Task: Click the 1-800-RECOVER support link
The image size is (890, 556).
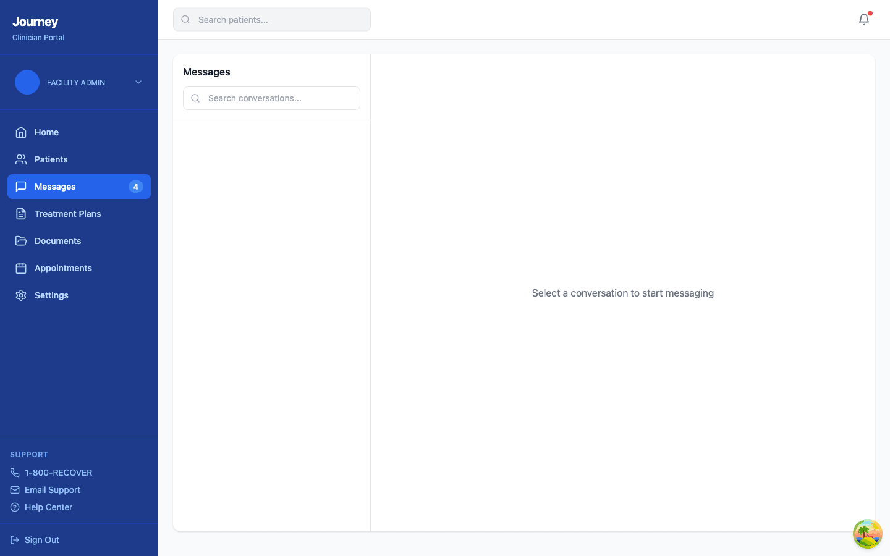Action: (59, 472)
